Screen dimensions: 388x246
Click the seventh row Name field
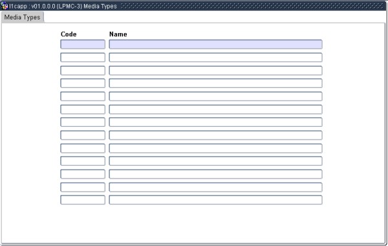point(215,122)
